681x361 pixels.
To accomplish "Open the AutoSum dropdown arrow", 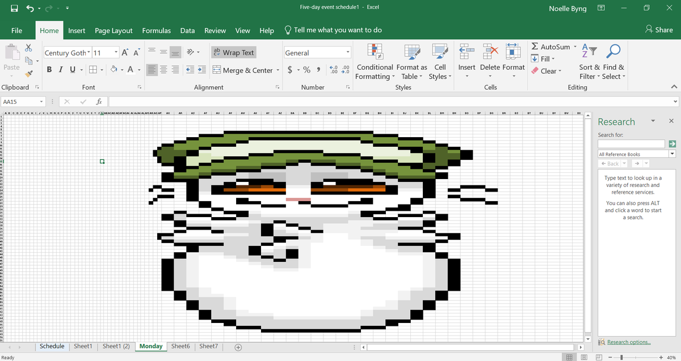I will 575,46.
